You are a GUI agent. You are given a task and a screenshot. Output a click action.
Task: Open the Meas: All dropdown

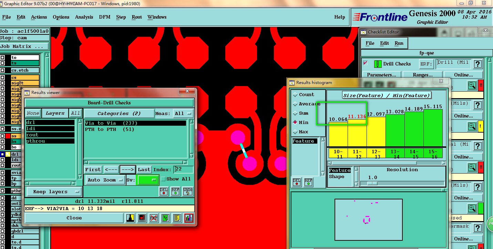tap(184, 113)
